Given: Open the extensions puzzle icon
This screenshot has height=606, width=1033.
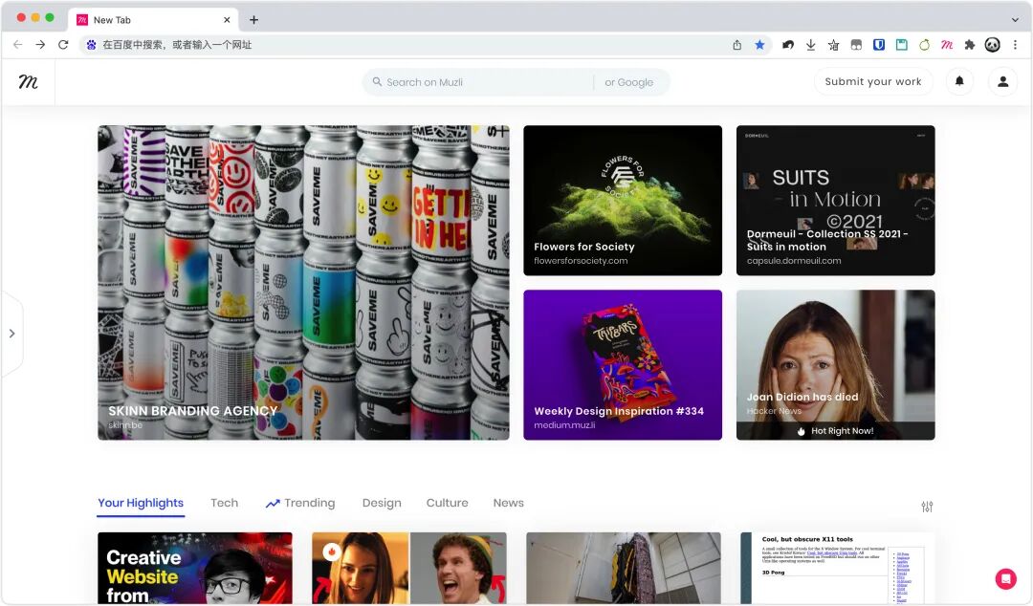Looking at the screenshot, I should point(969,45).
